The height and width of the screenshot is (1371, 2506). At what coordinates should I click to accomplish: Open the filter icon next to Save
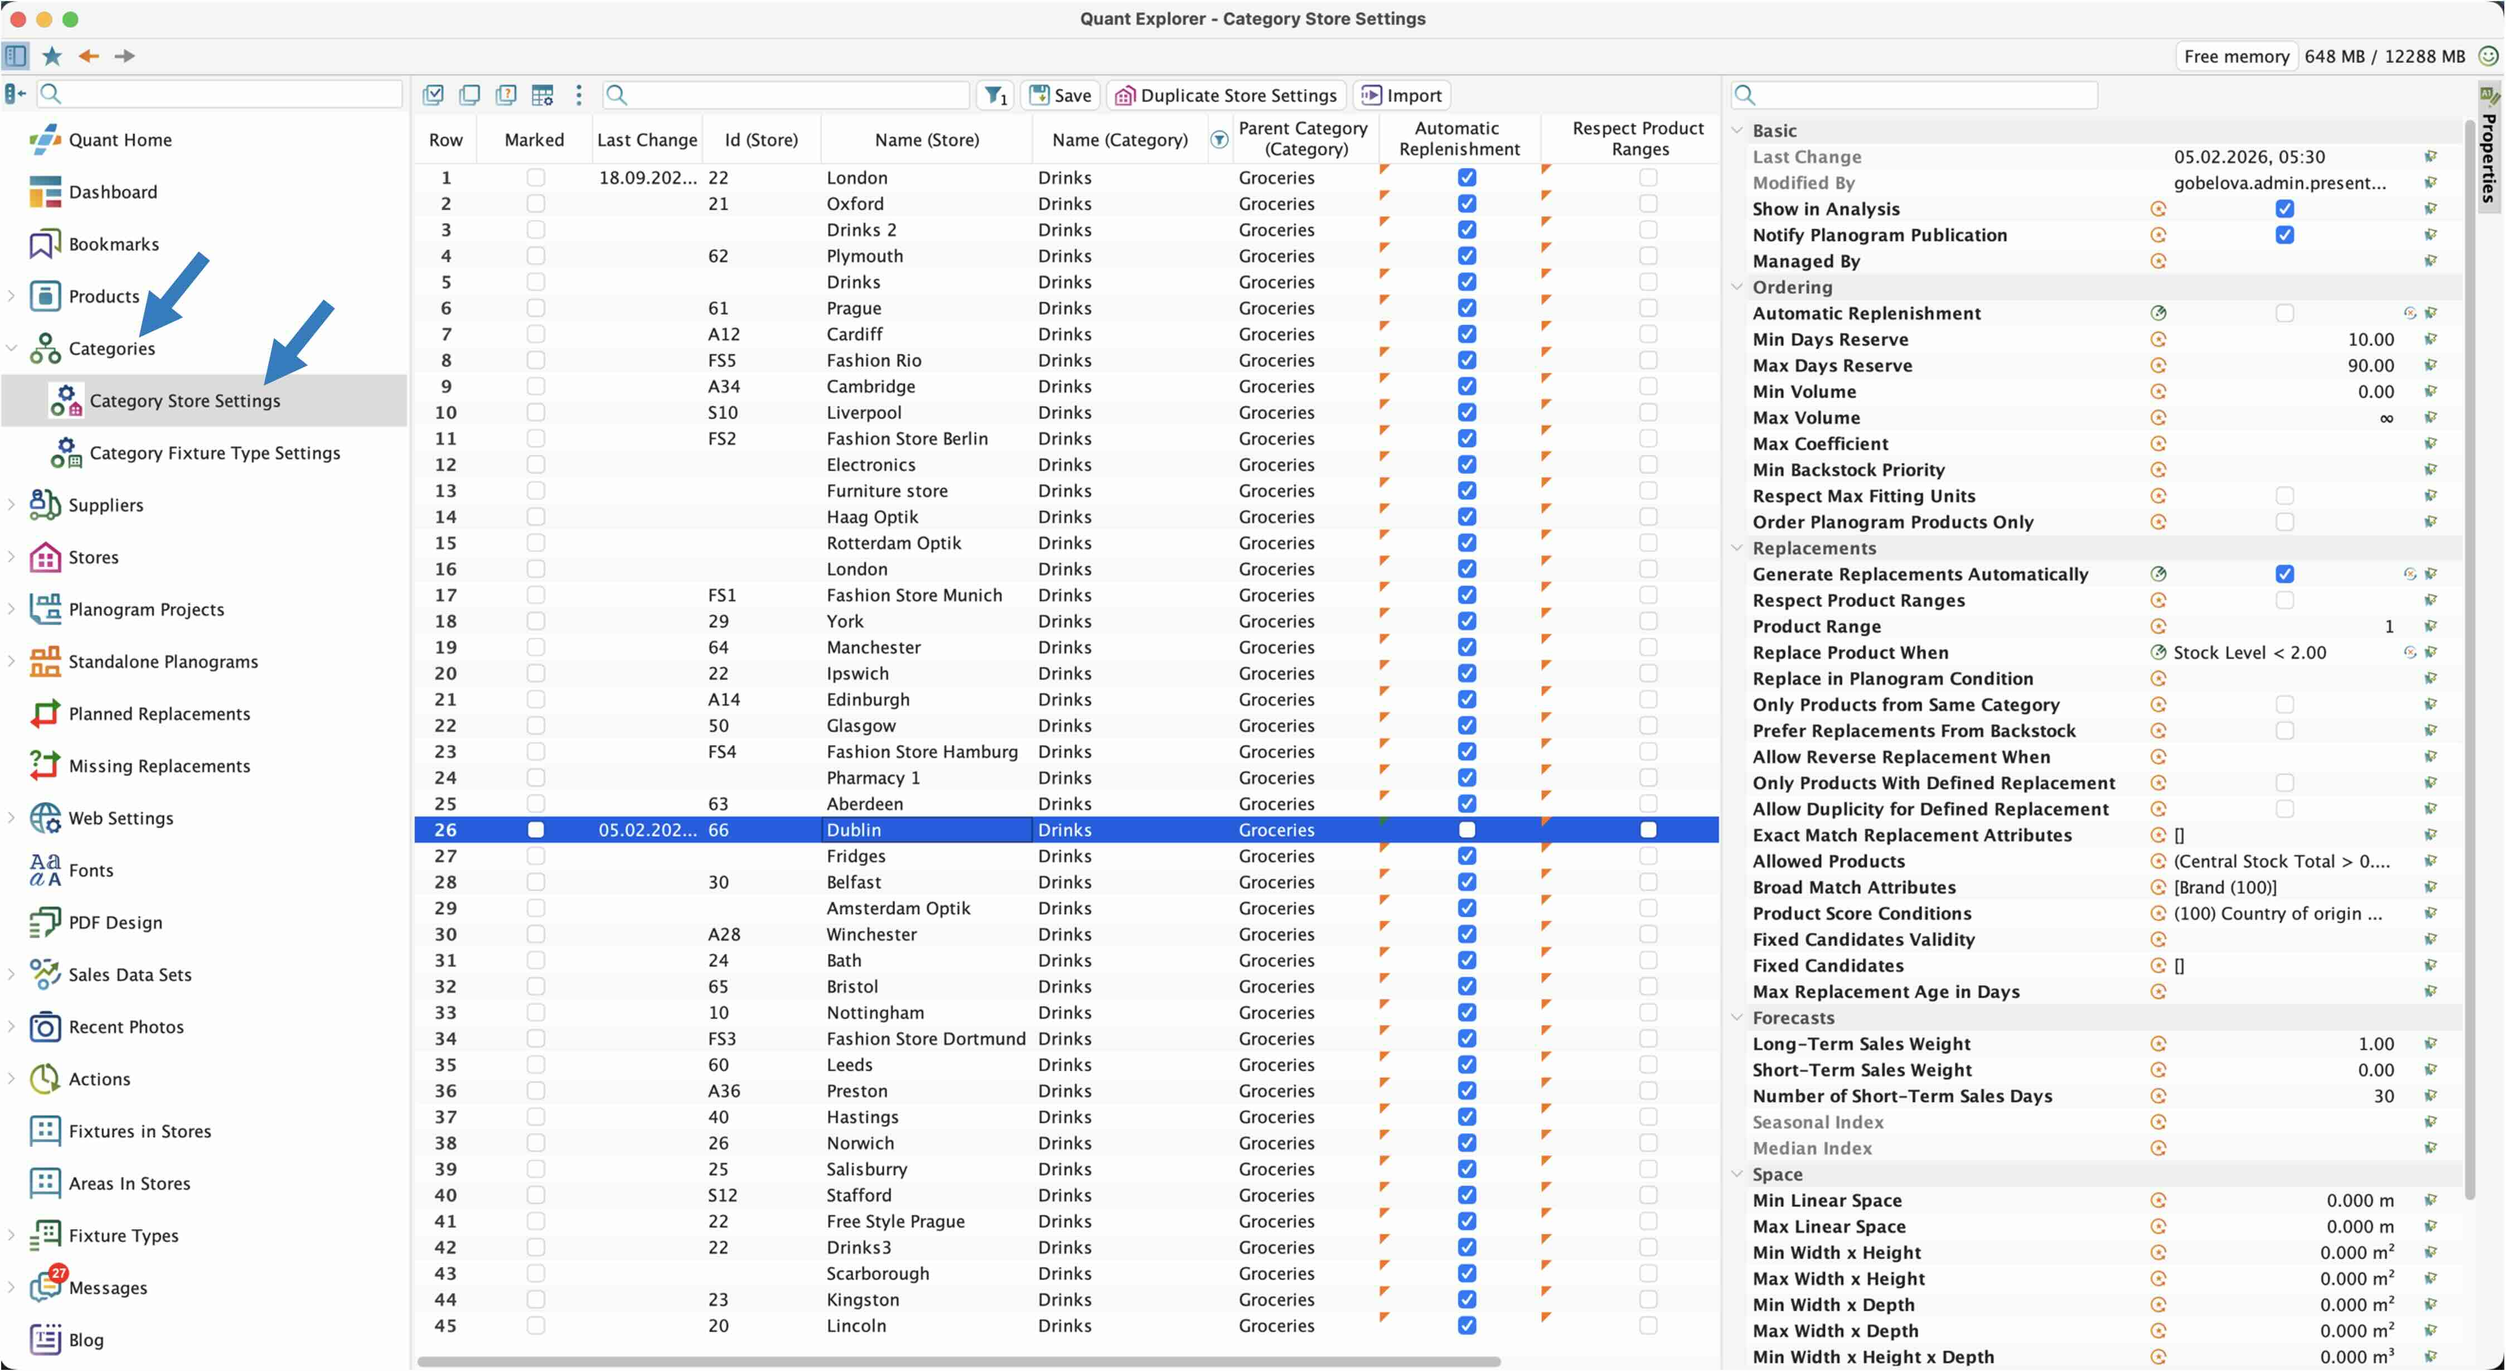tap(995, 95)
